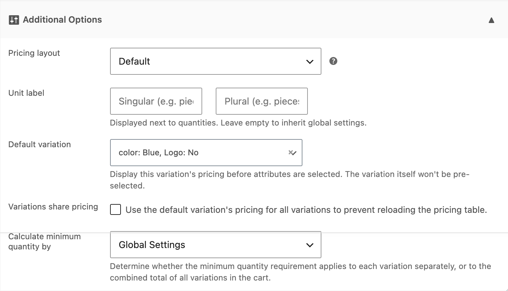Click the Additional Options sliders icon
This screenshot has width=508, height=291.
(14, 20)
